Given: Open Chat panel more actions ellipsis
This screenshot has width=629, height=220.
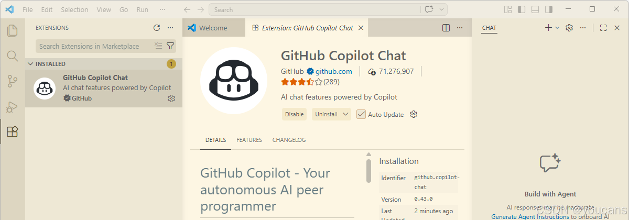Looking at the screenshot, I should [583, 28].
